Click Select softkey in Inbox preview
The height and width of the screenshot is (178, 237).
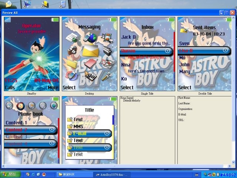[127, 88]
